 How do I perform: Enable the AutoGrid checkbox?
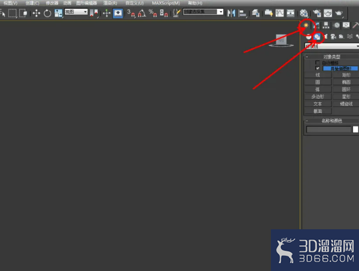317,62
